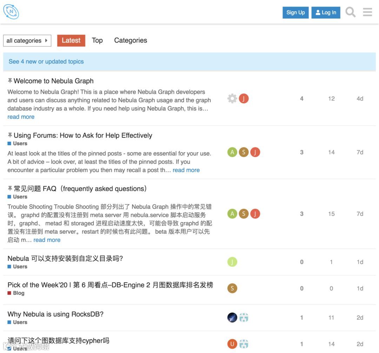Image resolution: width=379 pixels, height=353 pixels.
Task: Click read more under Using Forums excerpt
Action: pos(186,170)
